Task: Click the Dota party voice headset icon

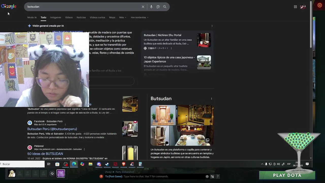Action: click(x=52, y=174)
